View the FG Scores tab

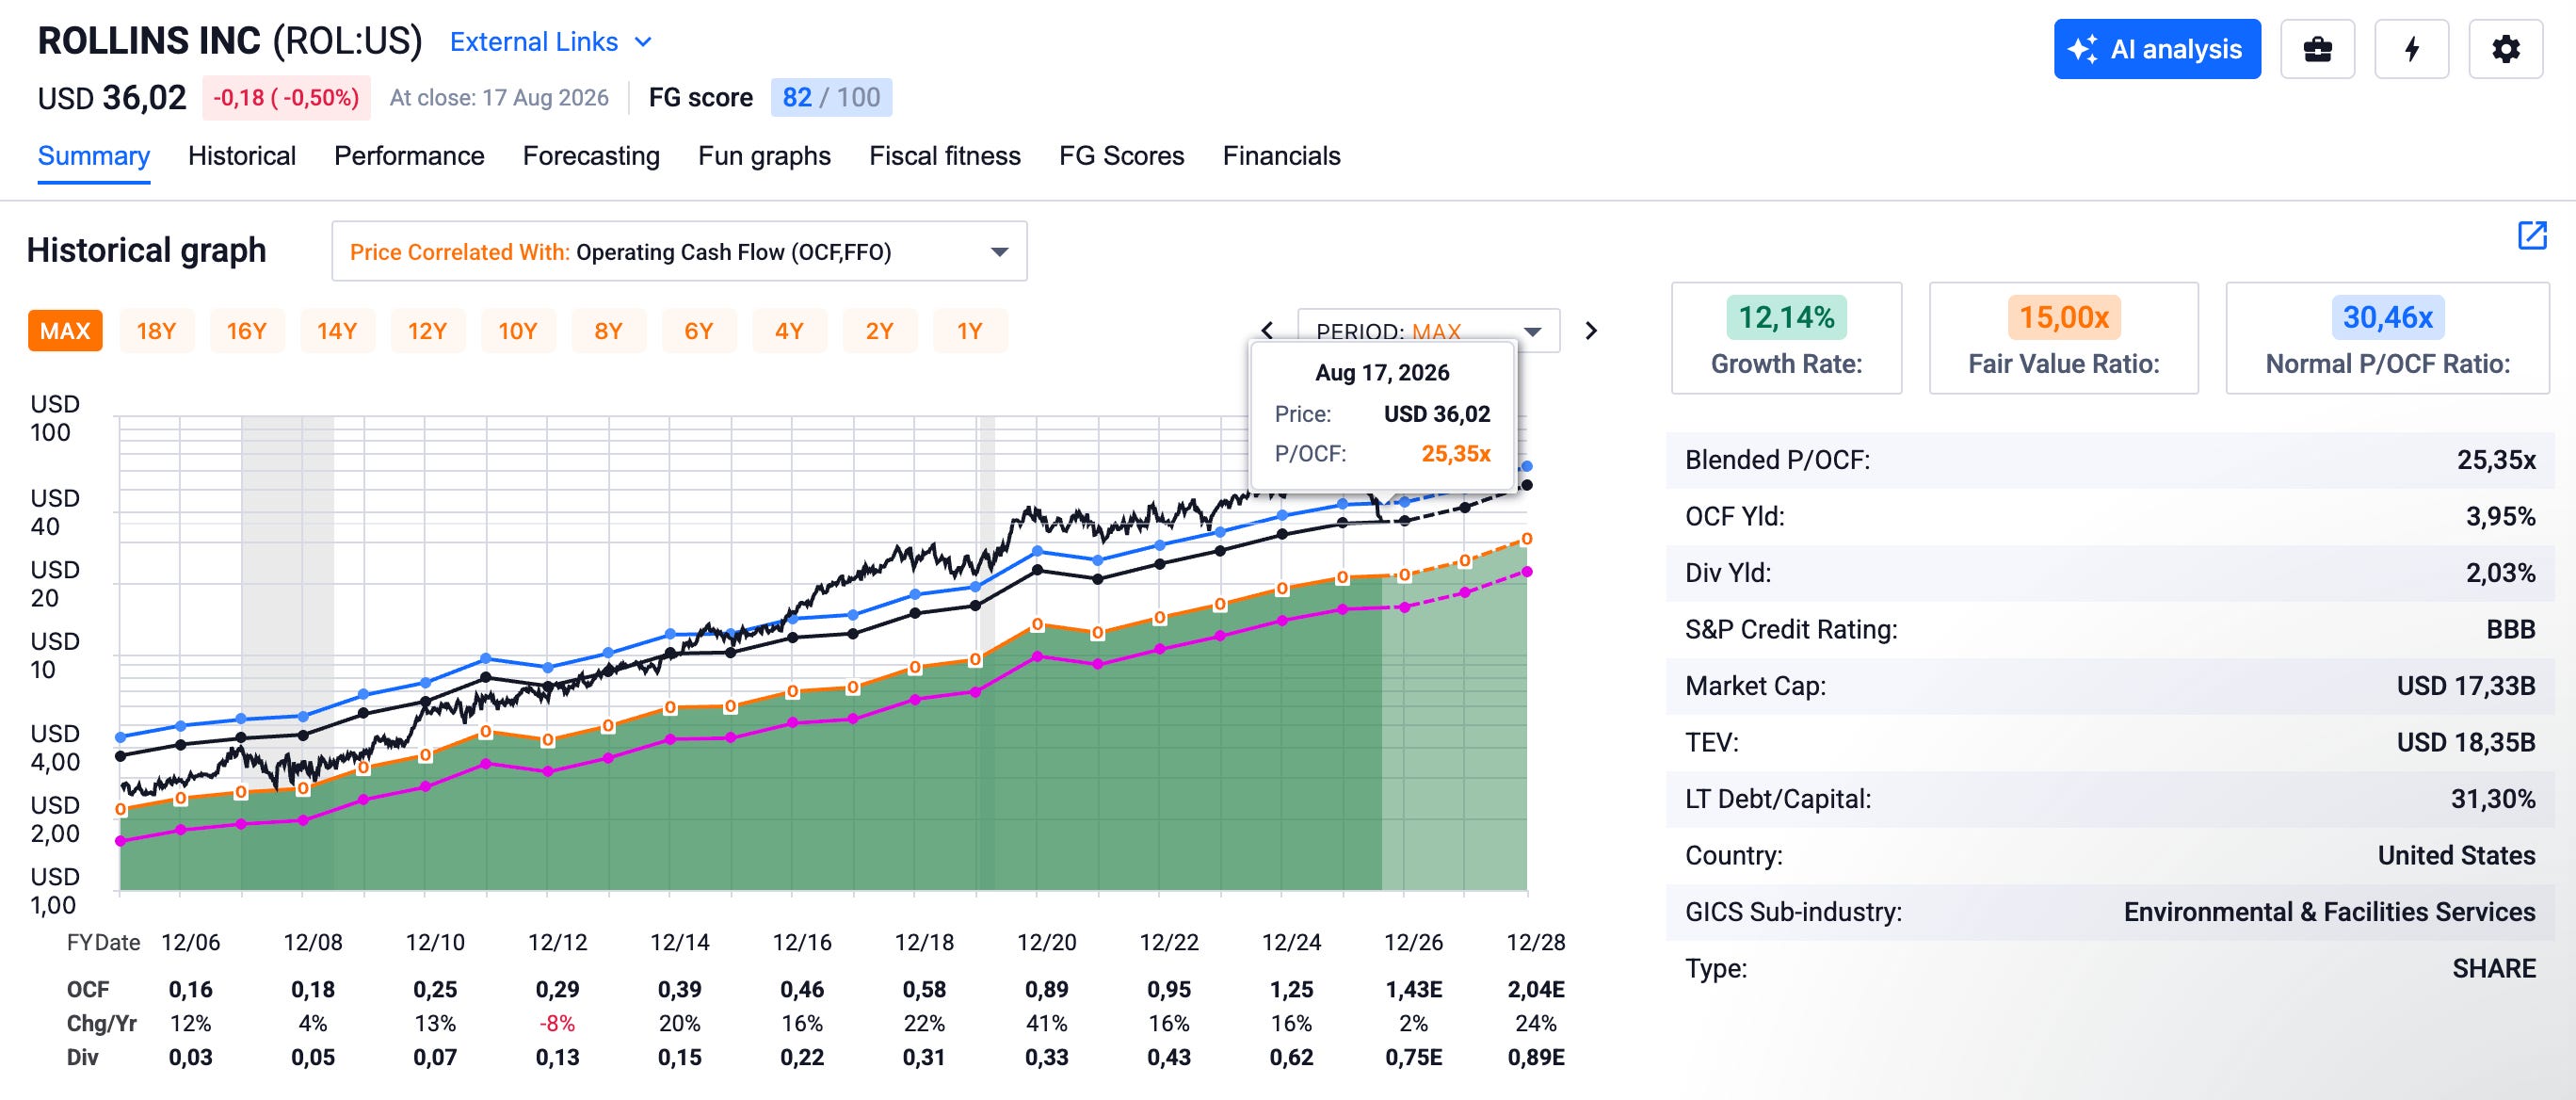(1122, 156)
